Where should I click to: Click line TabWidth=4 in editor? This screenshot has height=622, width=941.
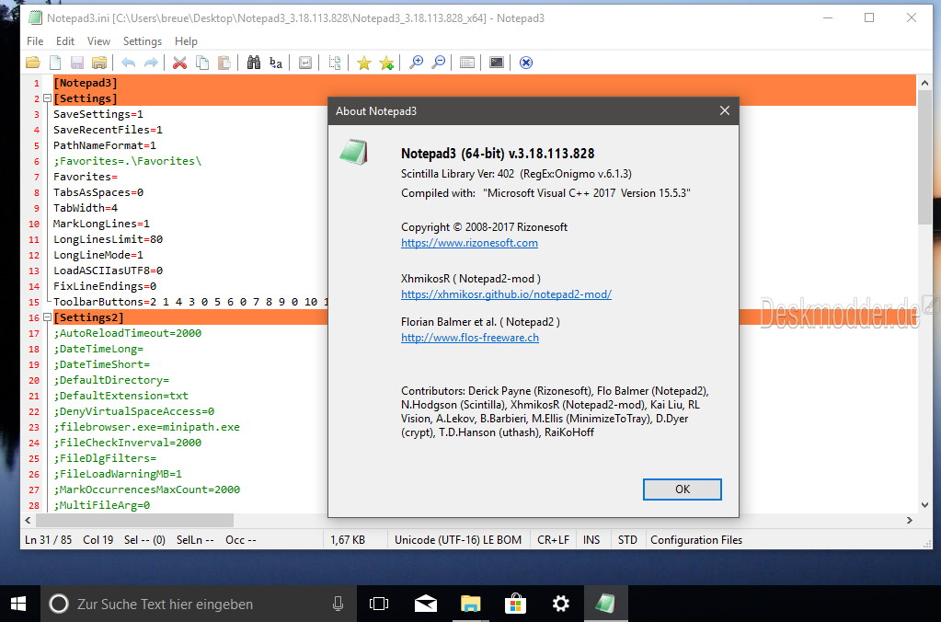[86, 208]
